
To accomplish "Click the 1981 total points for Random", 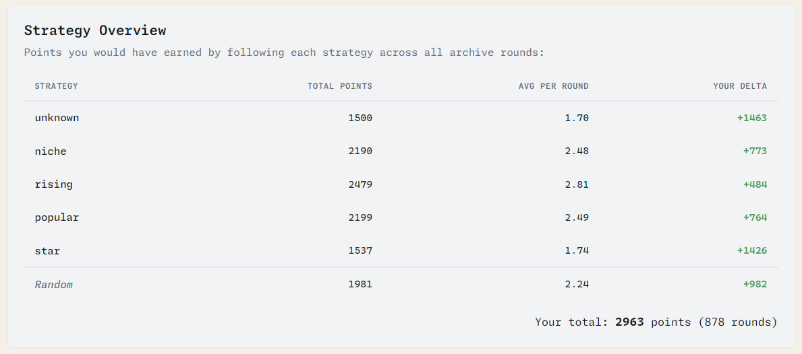I will 360,285.
